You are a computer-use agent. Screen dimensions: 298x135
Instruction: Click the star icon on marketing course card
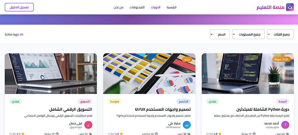(23, 134)
